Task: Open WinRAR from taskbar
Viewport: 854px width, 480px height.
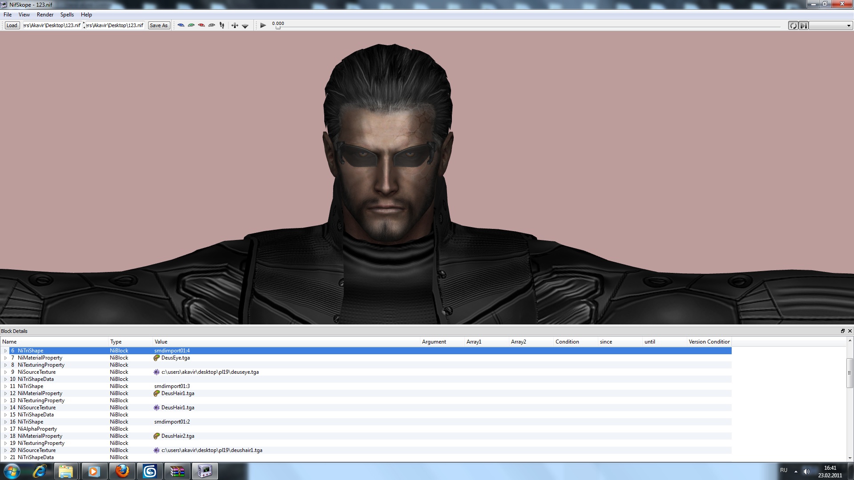Action: [x=177, y=471]
